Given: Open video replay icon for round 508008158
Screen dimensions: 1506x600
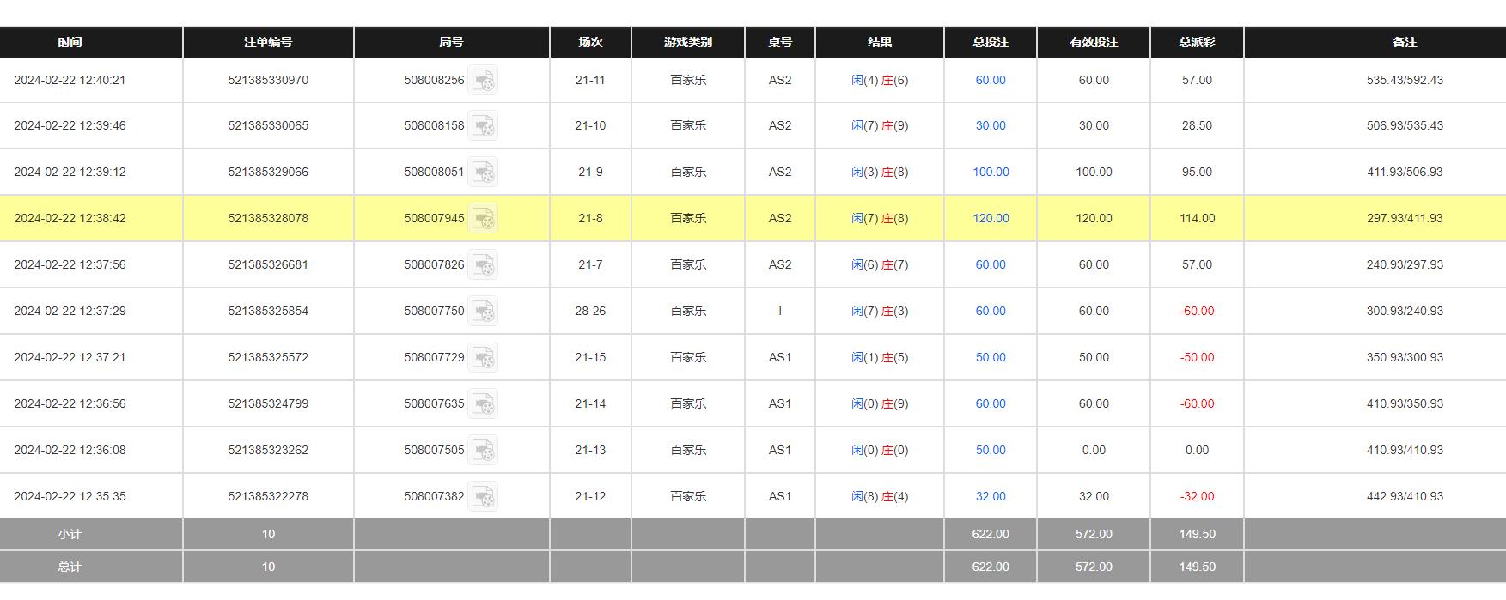Looking at the screenshot, I should [483, 125].
